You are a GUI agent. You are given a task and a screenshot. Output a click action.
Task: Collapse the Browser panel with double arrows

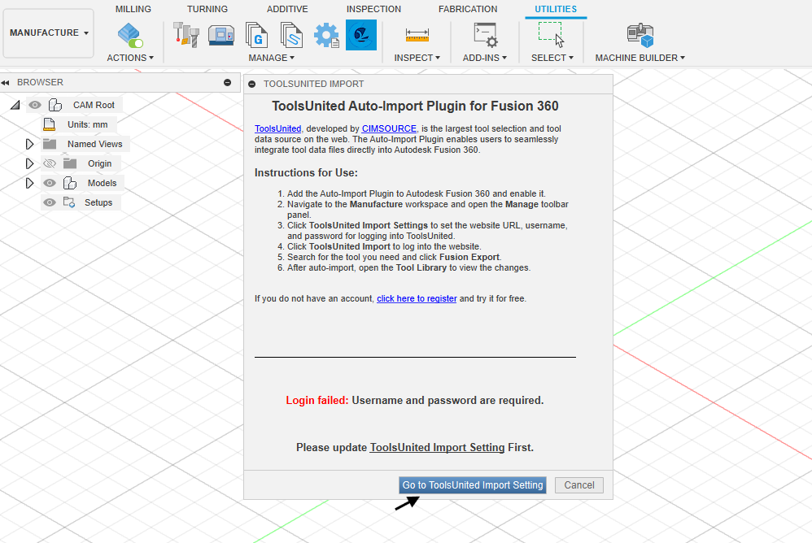tap(6, 83)
